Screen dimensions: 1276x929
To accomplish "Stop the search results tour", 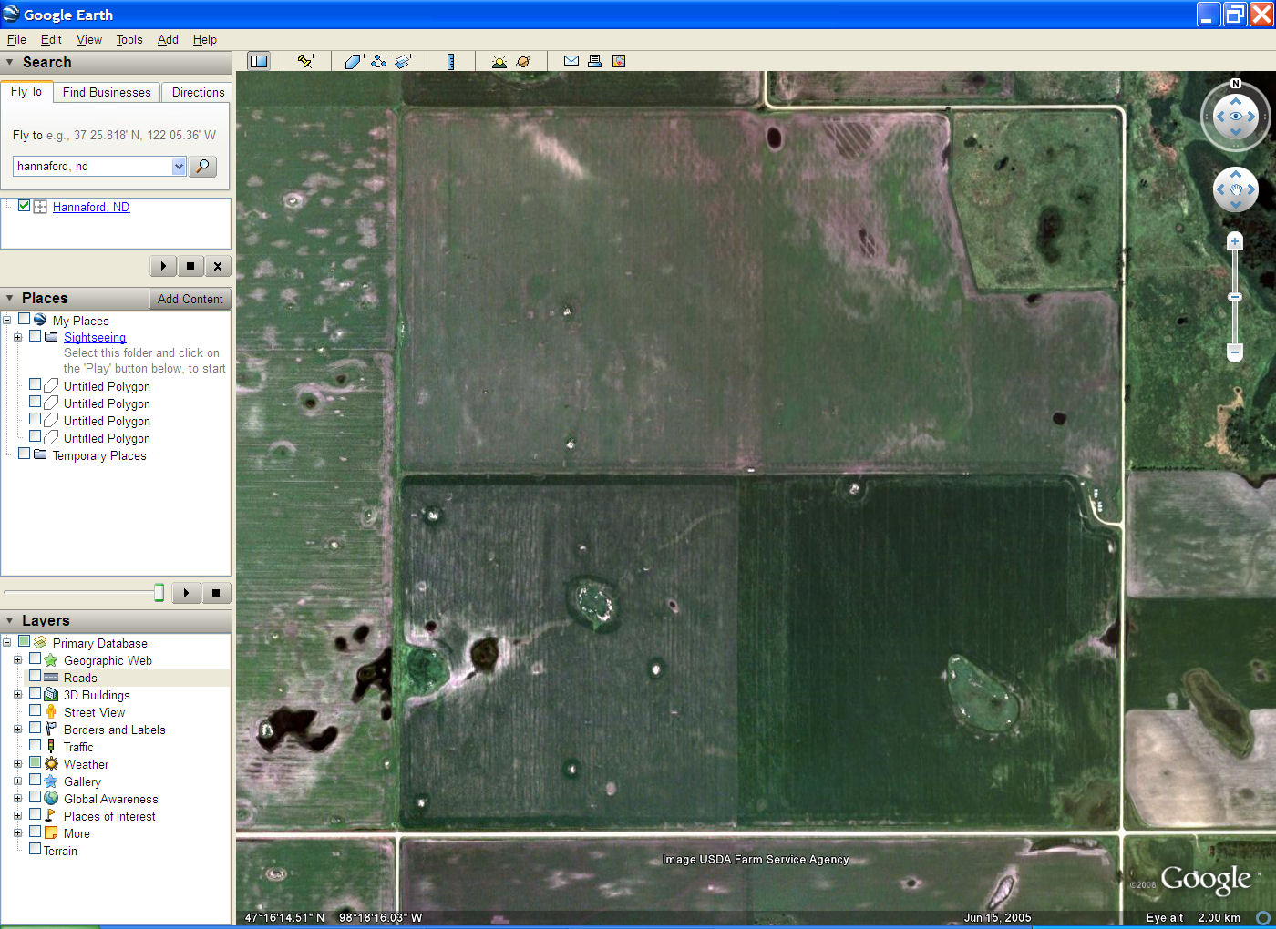I will point(190,266).
